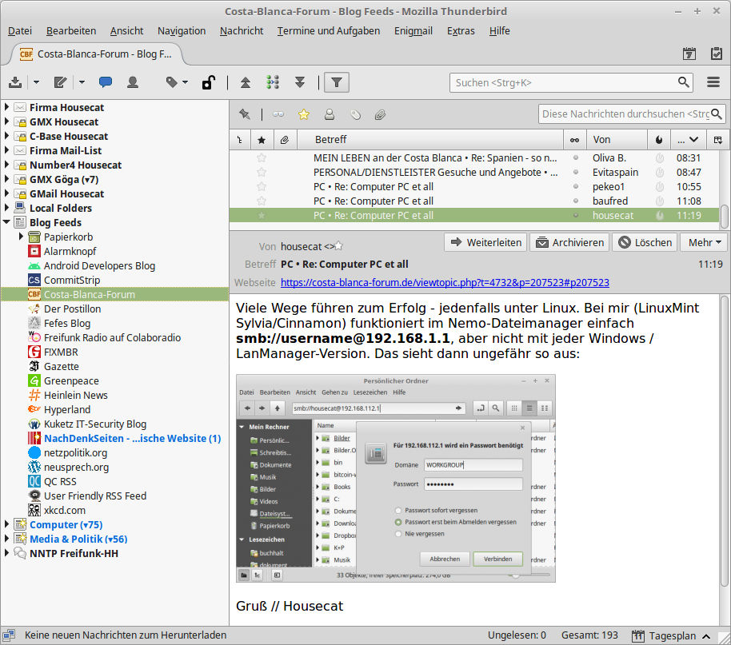Open the Address Book person icon
This screenshot has height=645, width=731.
pos(133,82)
